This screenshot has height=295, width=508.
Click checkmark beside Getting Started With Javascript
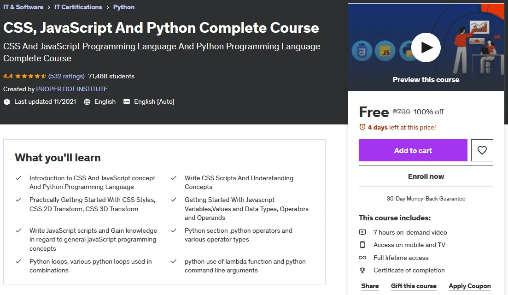tap(174, 200)
